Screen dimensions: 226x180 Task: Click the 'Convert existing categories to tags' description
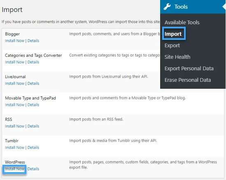[114, 55]
